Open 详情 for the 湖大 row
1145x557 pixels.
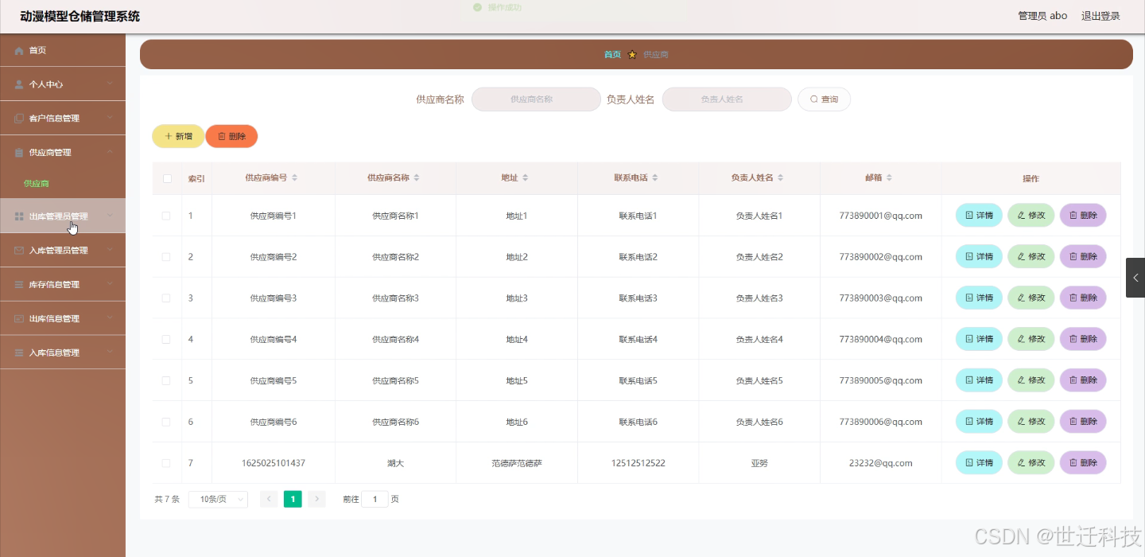tap(979, 462)
